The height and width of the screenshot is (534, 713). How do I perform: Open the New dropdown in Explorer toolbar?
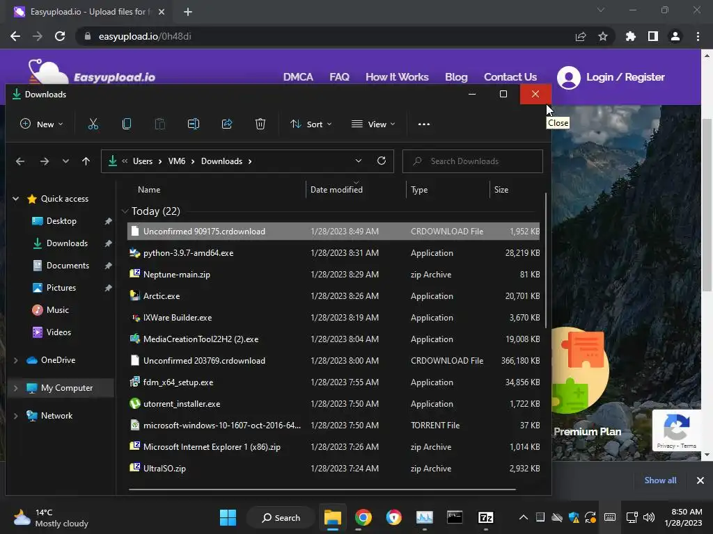pos(41,124)
